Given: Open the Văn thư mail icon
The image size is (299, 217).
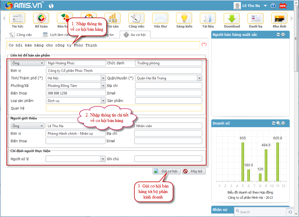Looking at the screenshot, I should 160,19.
